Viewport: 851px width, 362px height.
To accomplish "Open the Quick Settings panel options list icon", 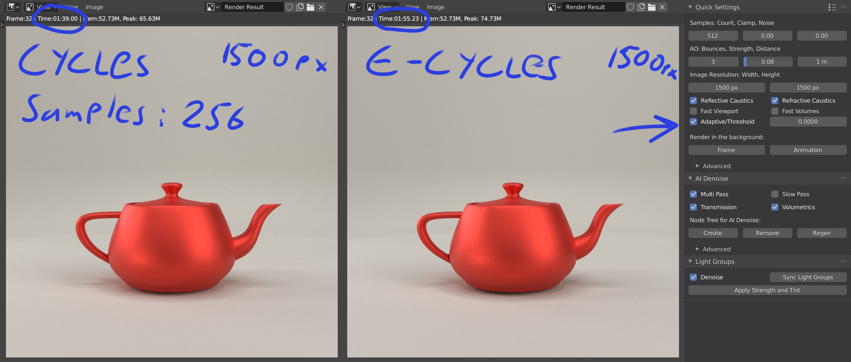I will [x=832, y=7].
